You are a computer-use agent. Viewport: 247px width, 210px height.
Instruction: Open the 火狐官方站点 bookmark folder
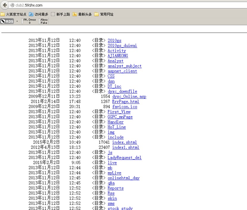pos(13,14)
